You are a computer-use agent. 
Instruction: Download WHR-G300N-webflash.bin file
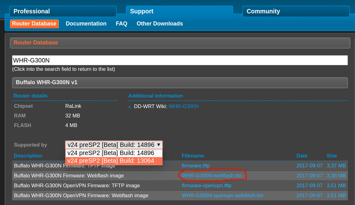pos(212,175)
